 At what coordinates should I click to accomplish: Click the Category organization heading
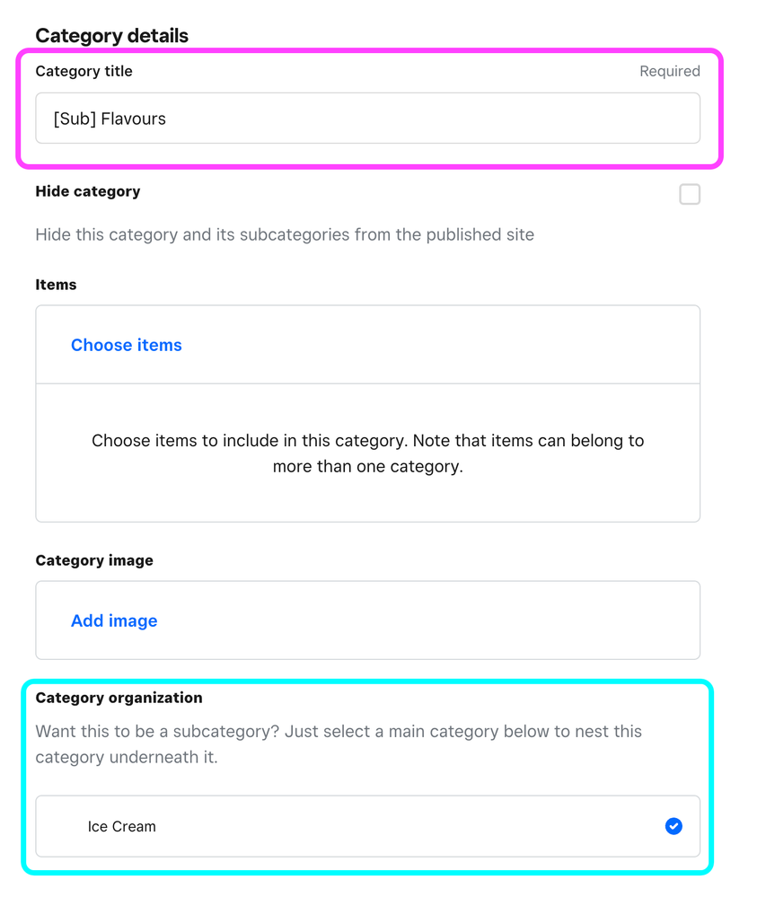point(119,698)
